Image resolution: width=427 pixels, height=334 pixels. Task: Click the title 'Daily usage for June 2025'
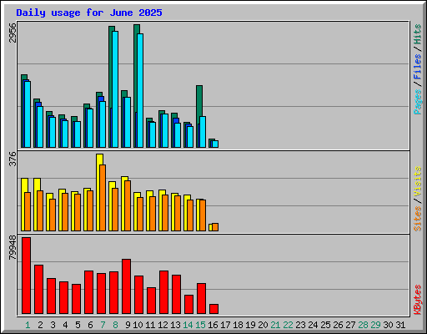(x=89, y=13)
